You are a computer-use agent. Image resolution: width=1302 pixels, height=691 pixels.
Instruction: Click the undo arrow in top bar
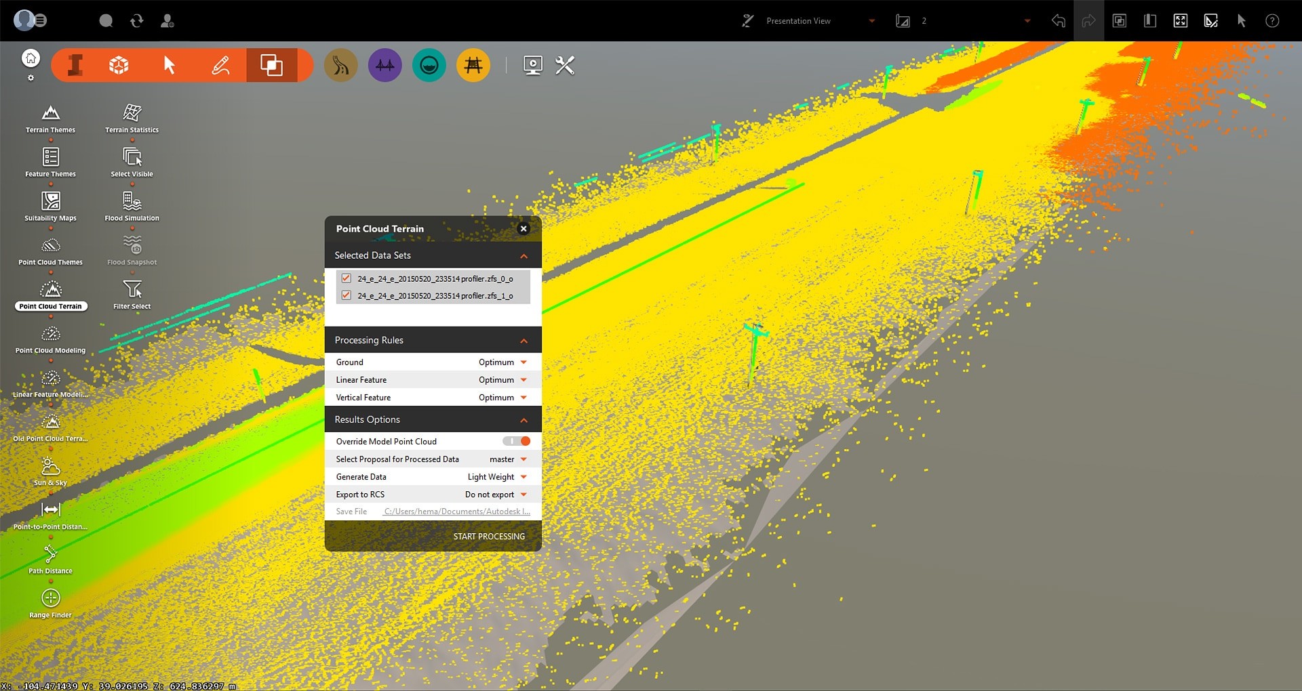coord(1059,21)
